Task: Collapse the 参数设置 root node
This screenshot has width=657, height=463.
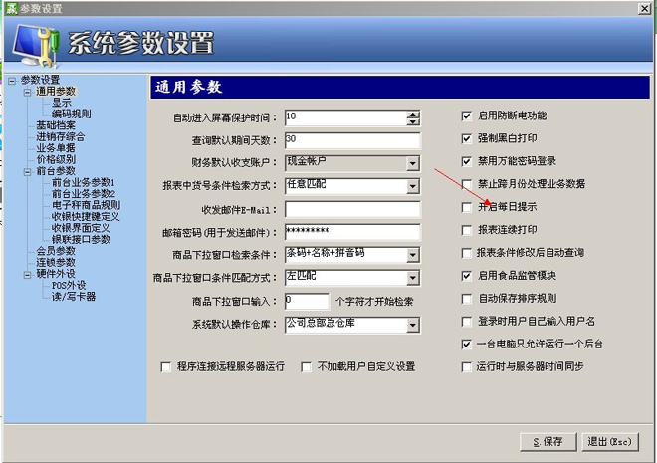Action: 12,80
